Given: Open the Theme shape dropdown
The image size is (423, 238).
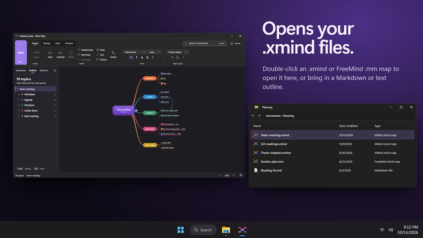Looking at the screenshot, I should [177, 52].
